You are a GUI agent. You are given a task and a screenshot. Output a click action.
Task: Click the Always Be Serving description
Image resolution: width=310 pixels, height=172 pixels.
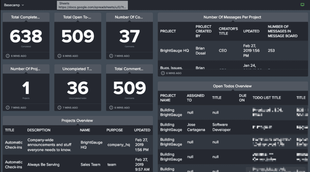pos(43,164)
